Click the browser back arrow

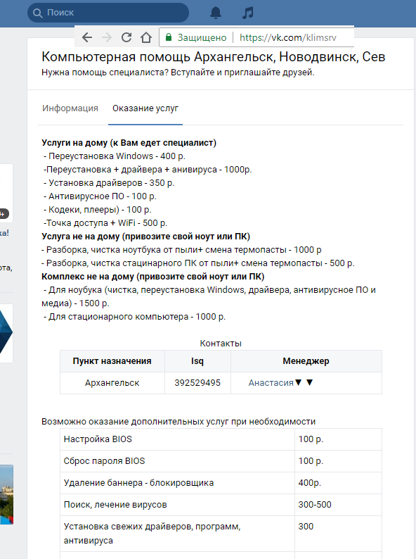[87, 37]
